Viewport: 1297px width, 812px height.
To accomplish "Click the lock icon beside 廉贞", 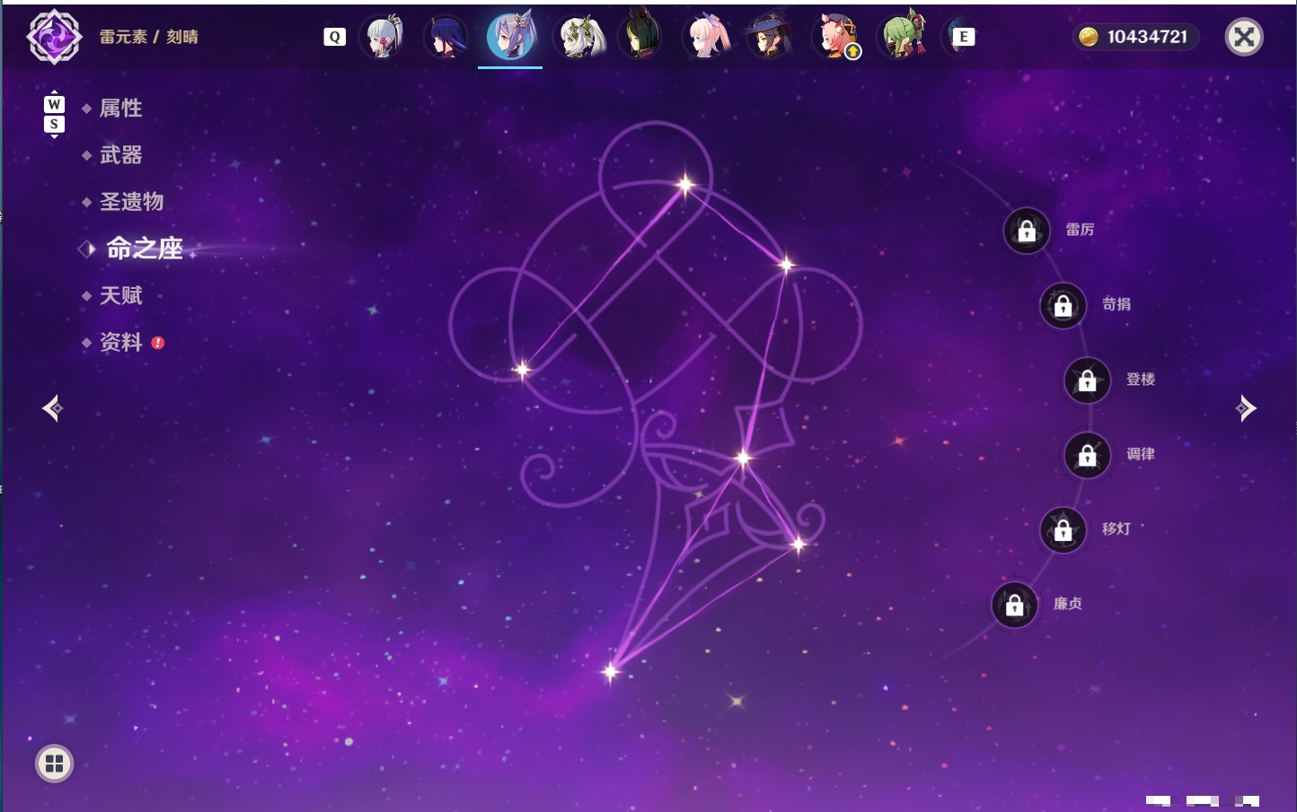I will tap(1015, 605).
